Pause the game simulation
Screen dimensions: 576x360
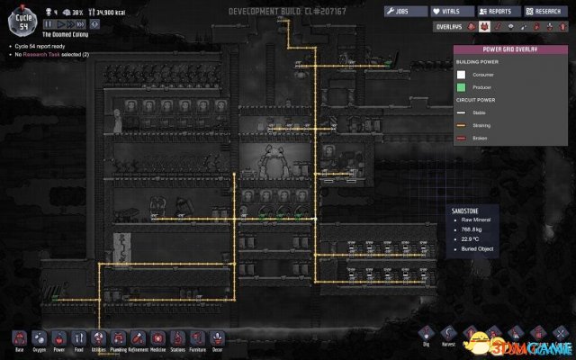(x=49, y=24)
